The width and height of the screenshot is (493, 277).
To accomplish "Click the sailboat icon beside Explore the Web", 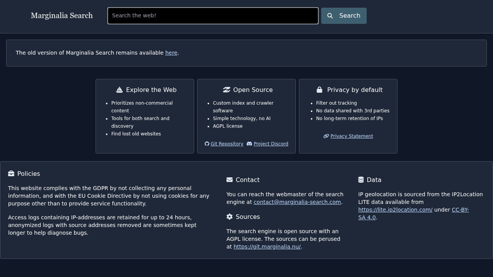I will click(119, 90).
